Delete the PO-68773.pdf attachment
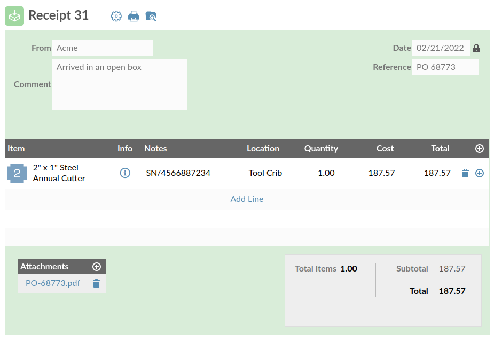Viewport: 494px width, 341px height. [x=97, y=283]
